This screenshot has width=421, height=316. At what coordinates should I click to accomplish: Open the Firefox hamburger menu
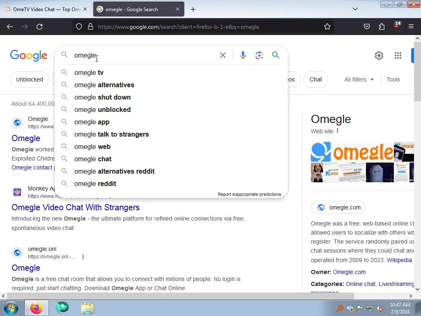click(x=411, y=27)
